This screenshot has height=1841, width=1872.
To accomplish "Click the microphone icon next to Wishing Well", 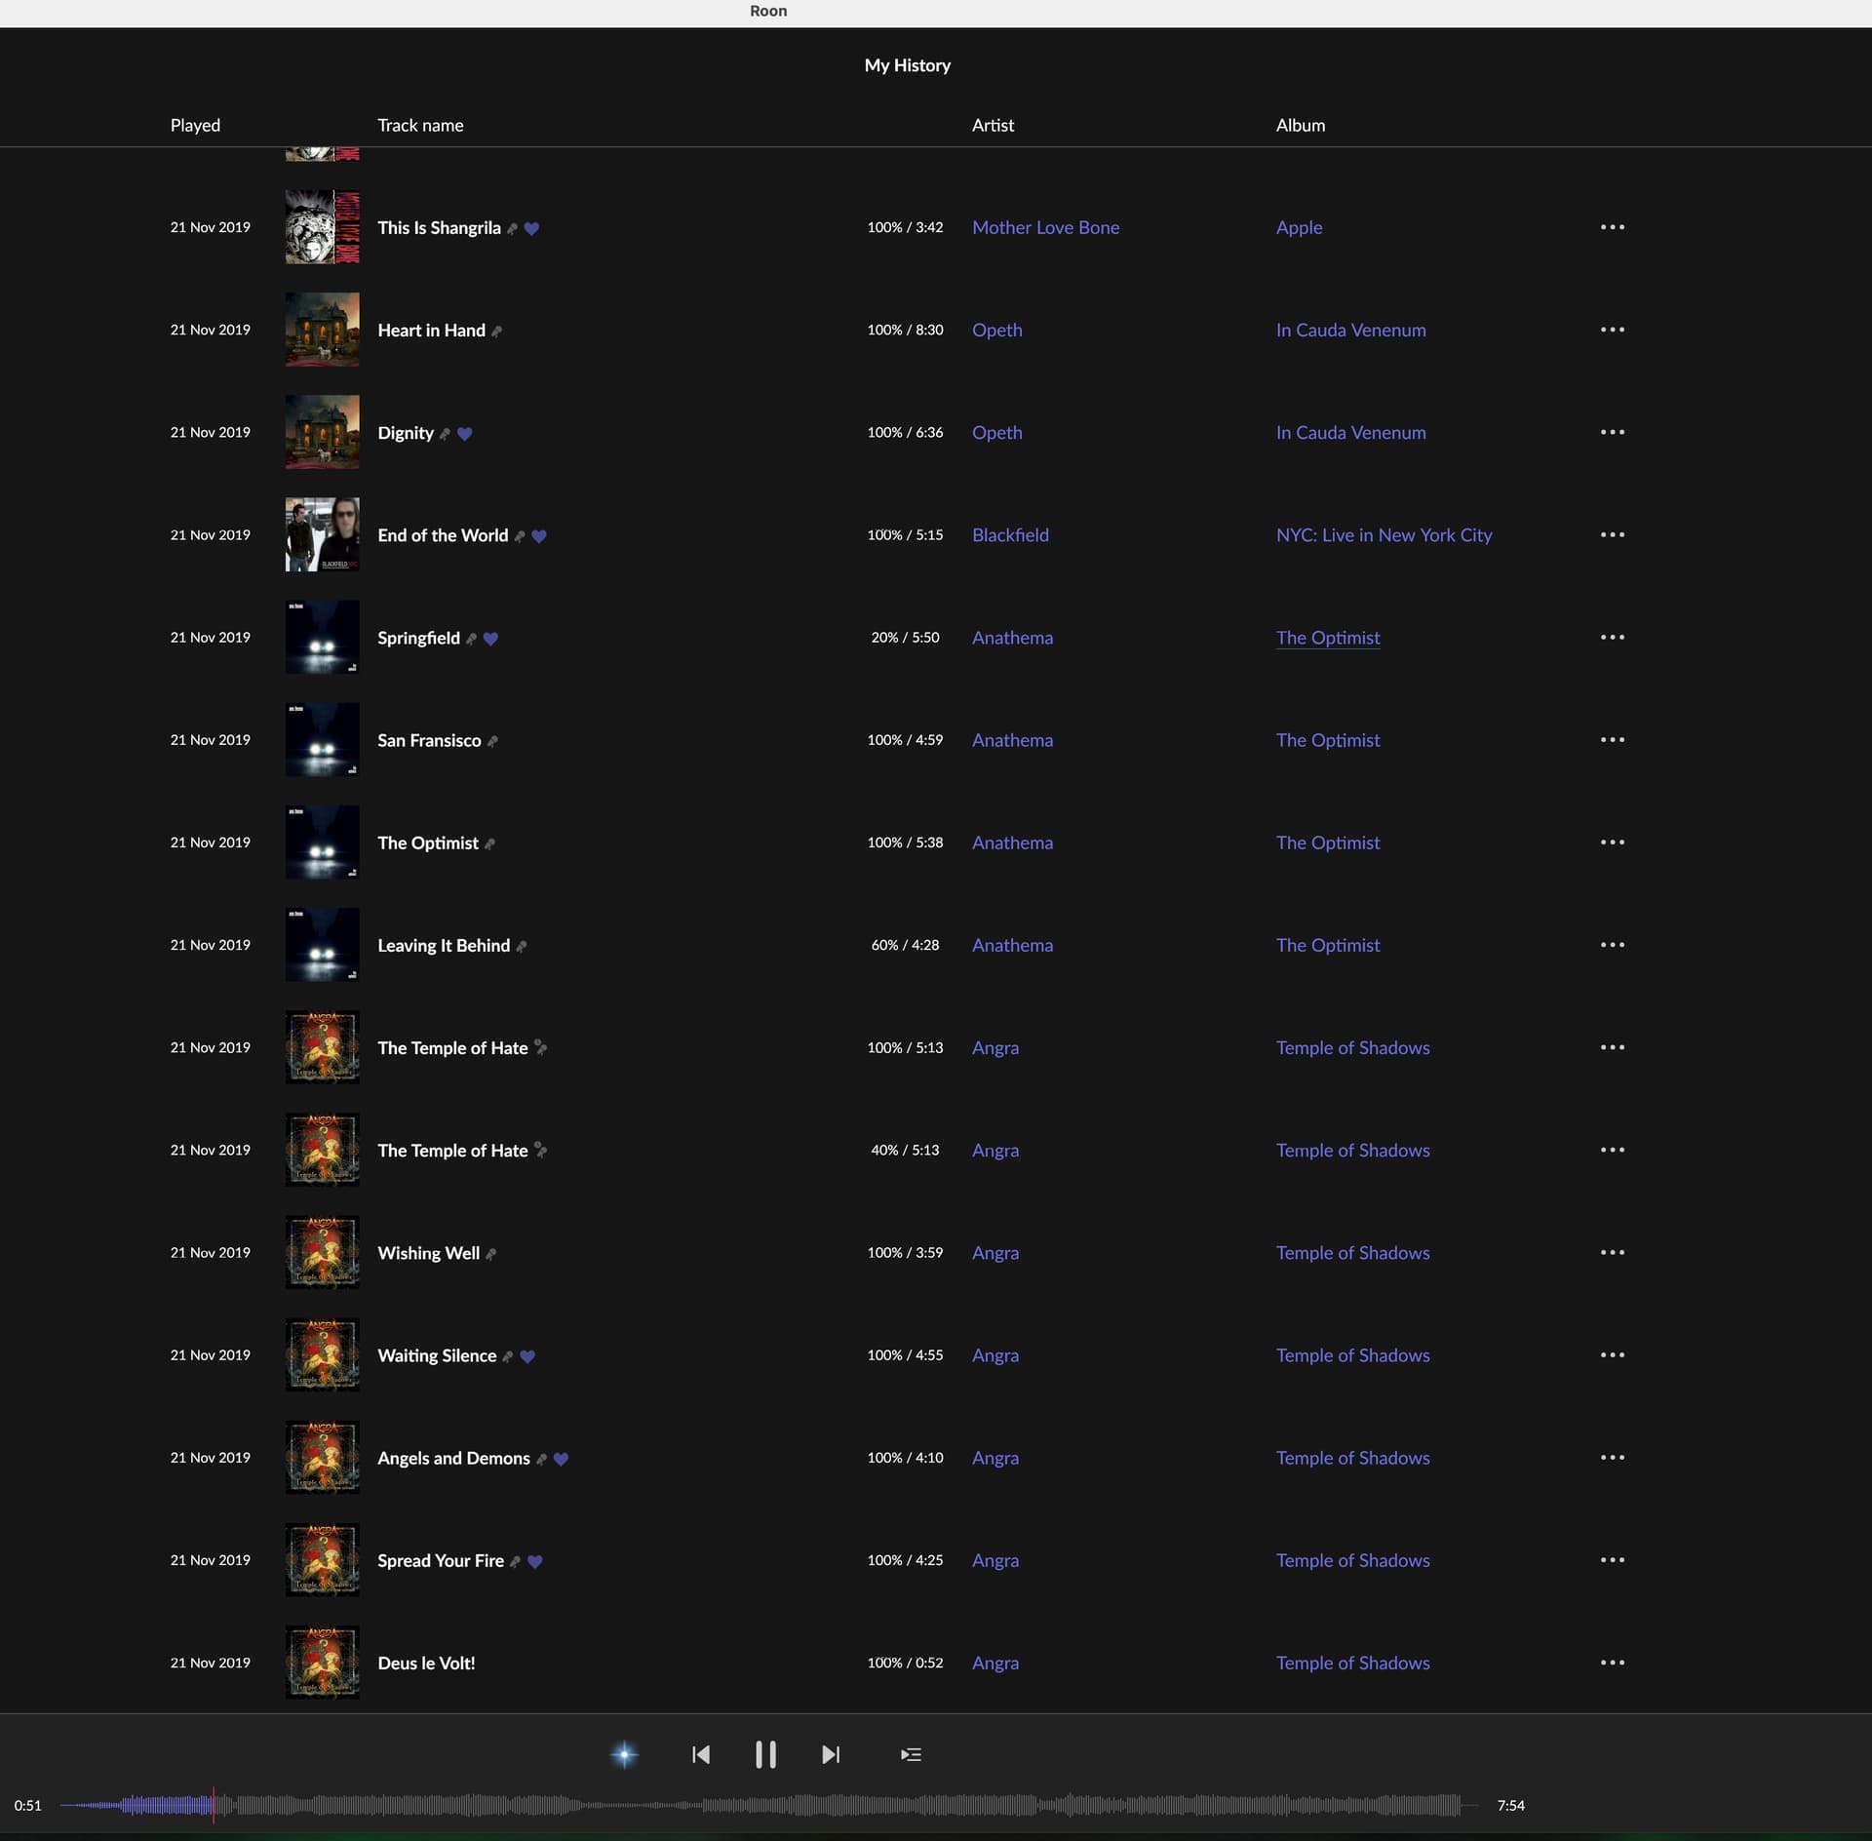I will tap(490, 1254).
